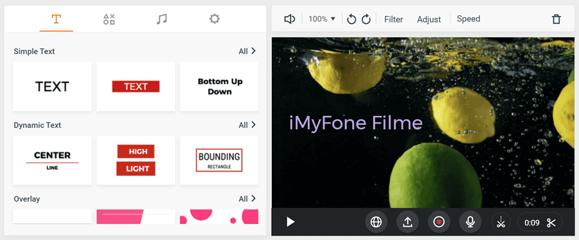Open the Speed options
The image size is (579, 240).
pos(469,19)
